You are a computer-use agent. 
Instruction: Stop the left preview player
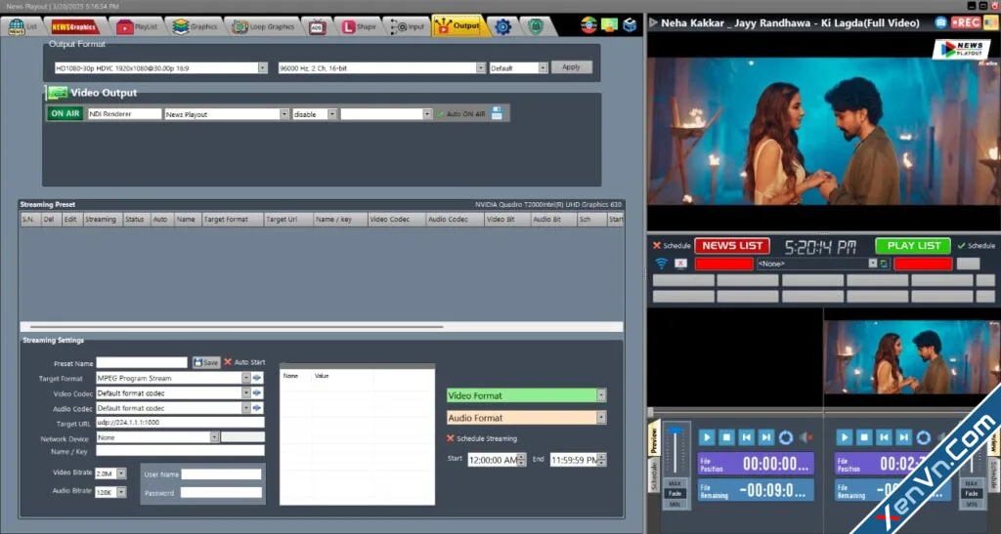coord(726,437)
